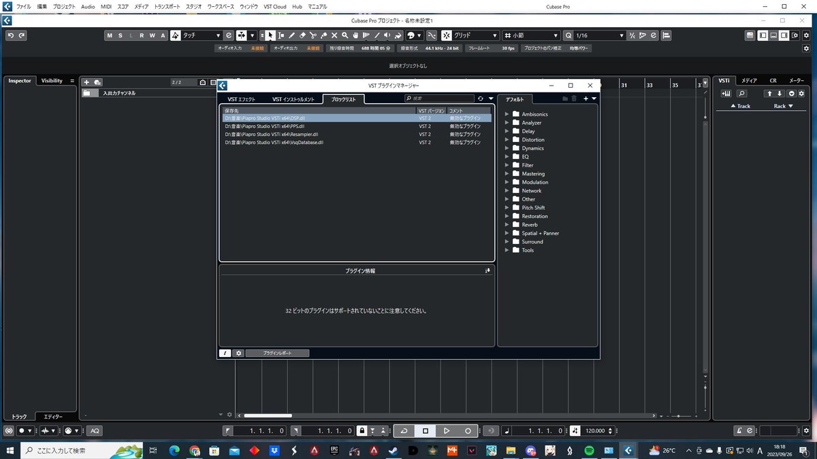The width and height of the screenshot is (817, 459).
Task: Switch to VST インストゥルメント tab
Action: (293, 99)
